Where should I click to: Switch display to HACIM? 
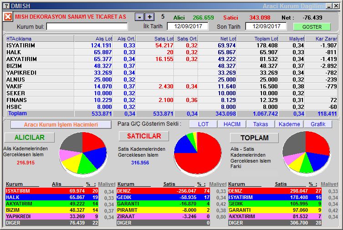click(232, 124)
